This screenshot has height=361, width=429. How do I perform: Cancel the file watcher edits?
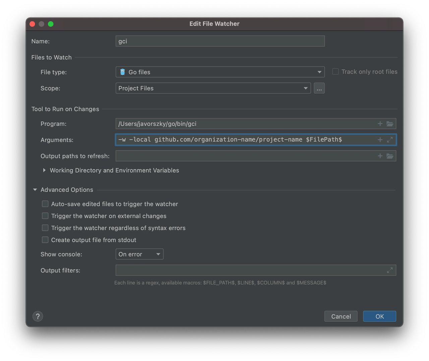click(x=341, y=316)
